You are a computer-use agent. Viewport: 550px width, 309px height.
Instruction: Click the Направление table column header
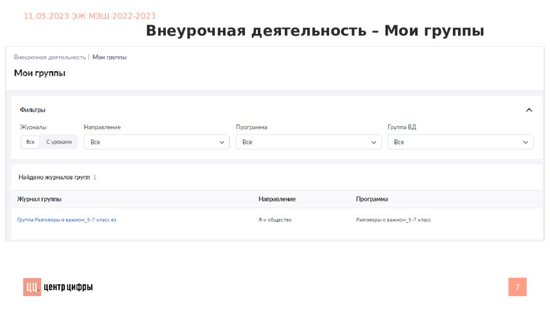pos(277,199)
